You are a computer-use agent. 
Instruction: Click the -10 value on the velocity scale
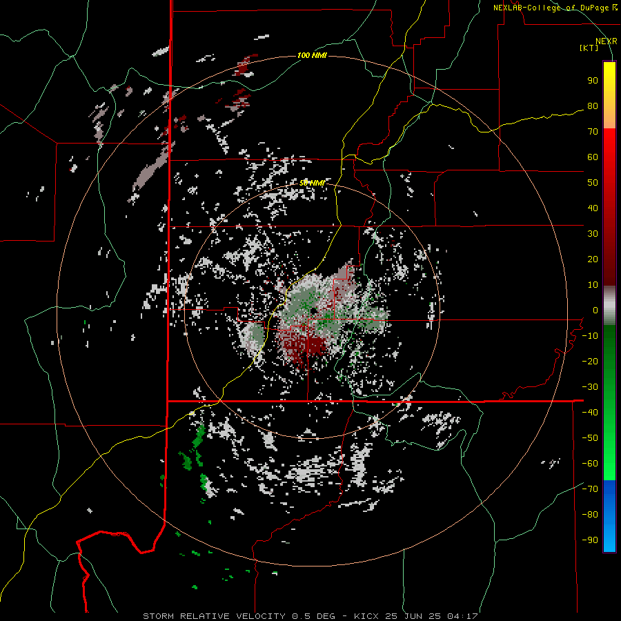pos(590,336)
